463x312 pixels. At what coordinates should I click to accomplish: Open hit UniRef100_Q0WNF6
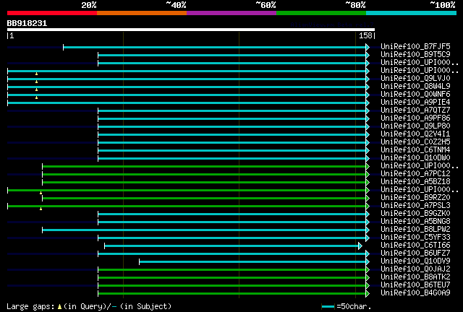point(415,95)
